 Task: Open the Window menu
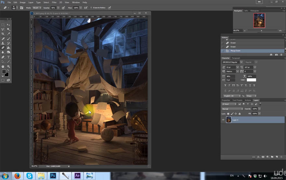[76, 2]
